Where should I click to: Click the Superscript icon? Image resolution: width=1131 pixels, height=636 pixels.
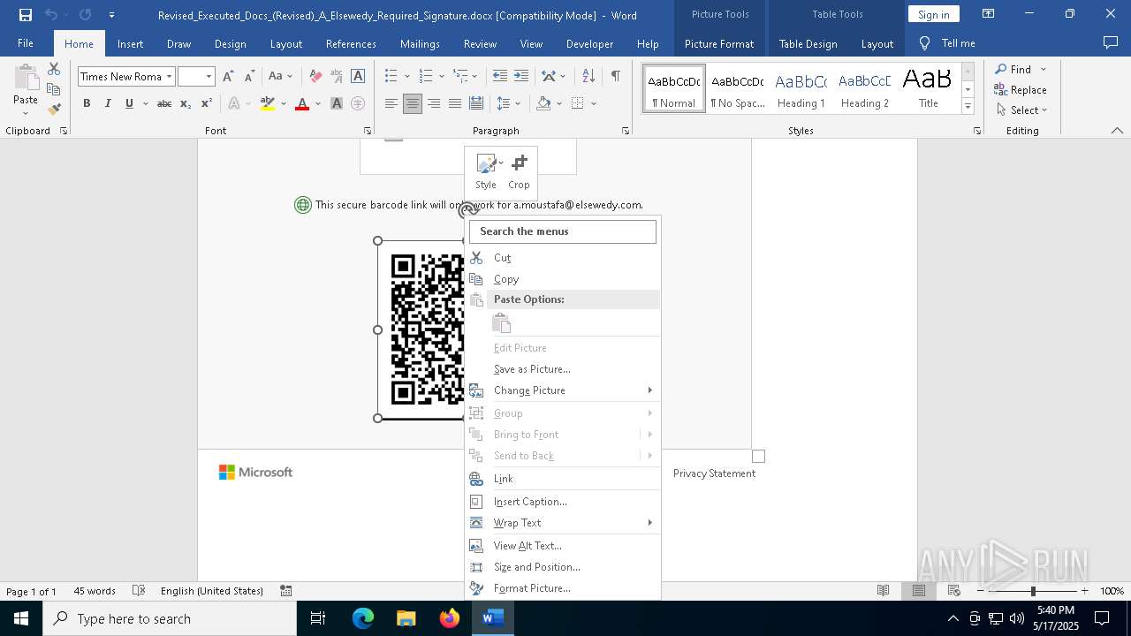(206, 103)
